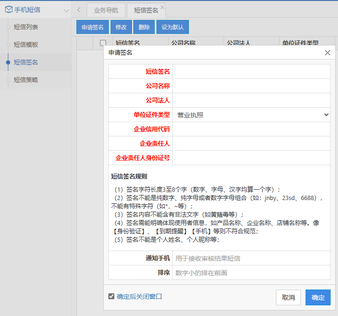Click 申请签名 toolbar button
The height and width of the screenshot is (316, 338).
[x=93, y=27]
